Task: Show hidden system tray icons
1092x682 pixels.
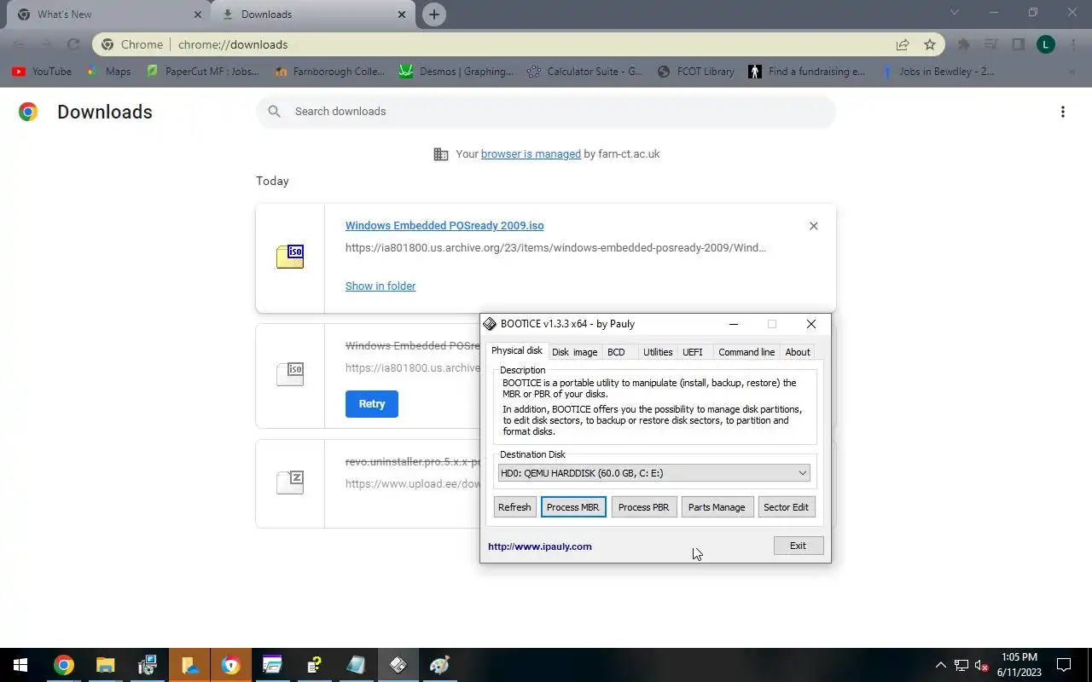Action: pyautogui.click(x=941, y=665)
